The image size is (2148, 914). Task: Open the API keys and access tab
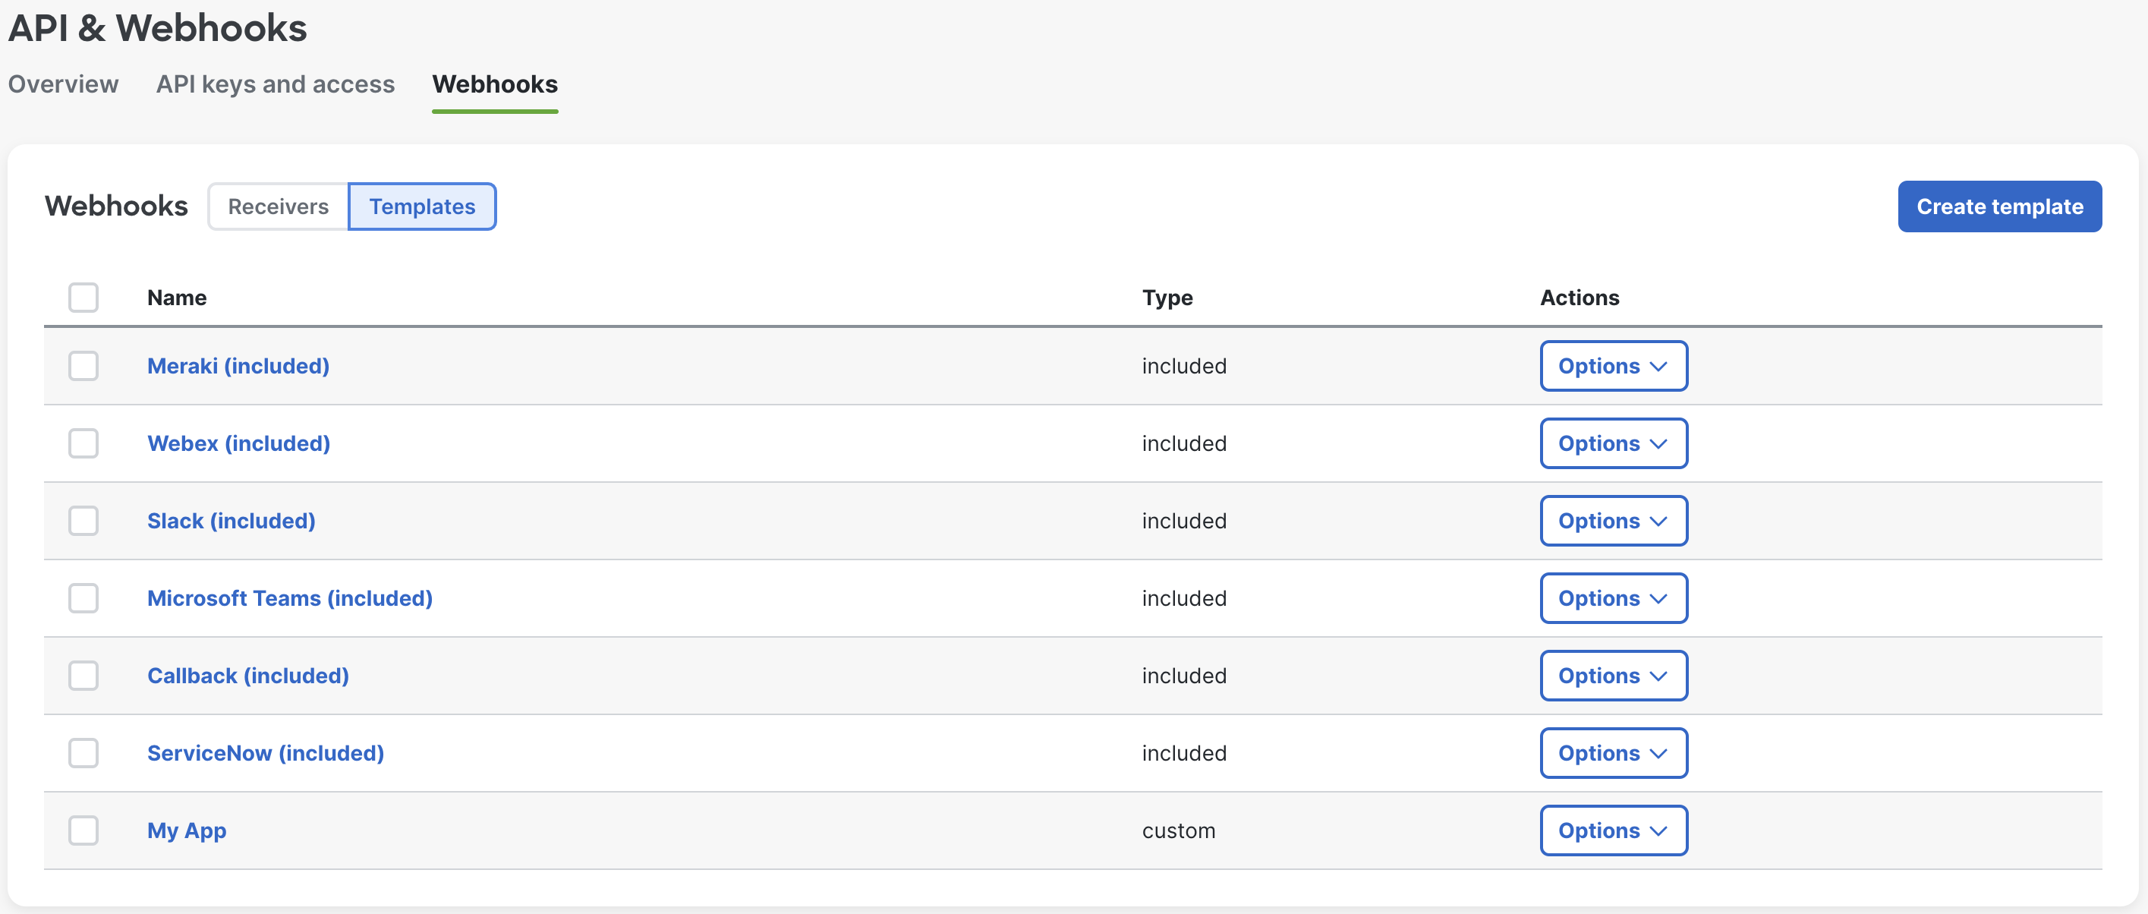tap(276, 84)
